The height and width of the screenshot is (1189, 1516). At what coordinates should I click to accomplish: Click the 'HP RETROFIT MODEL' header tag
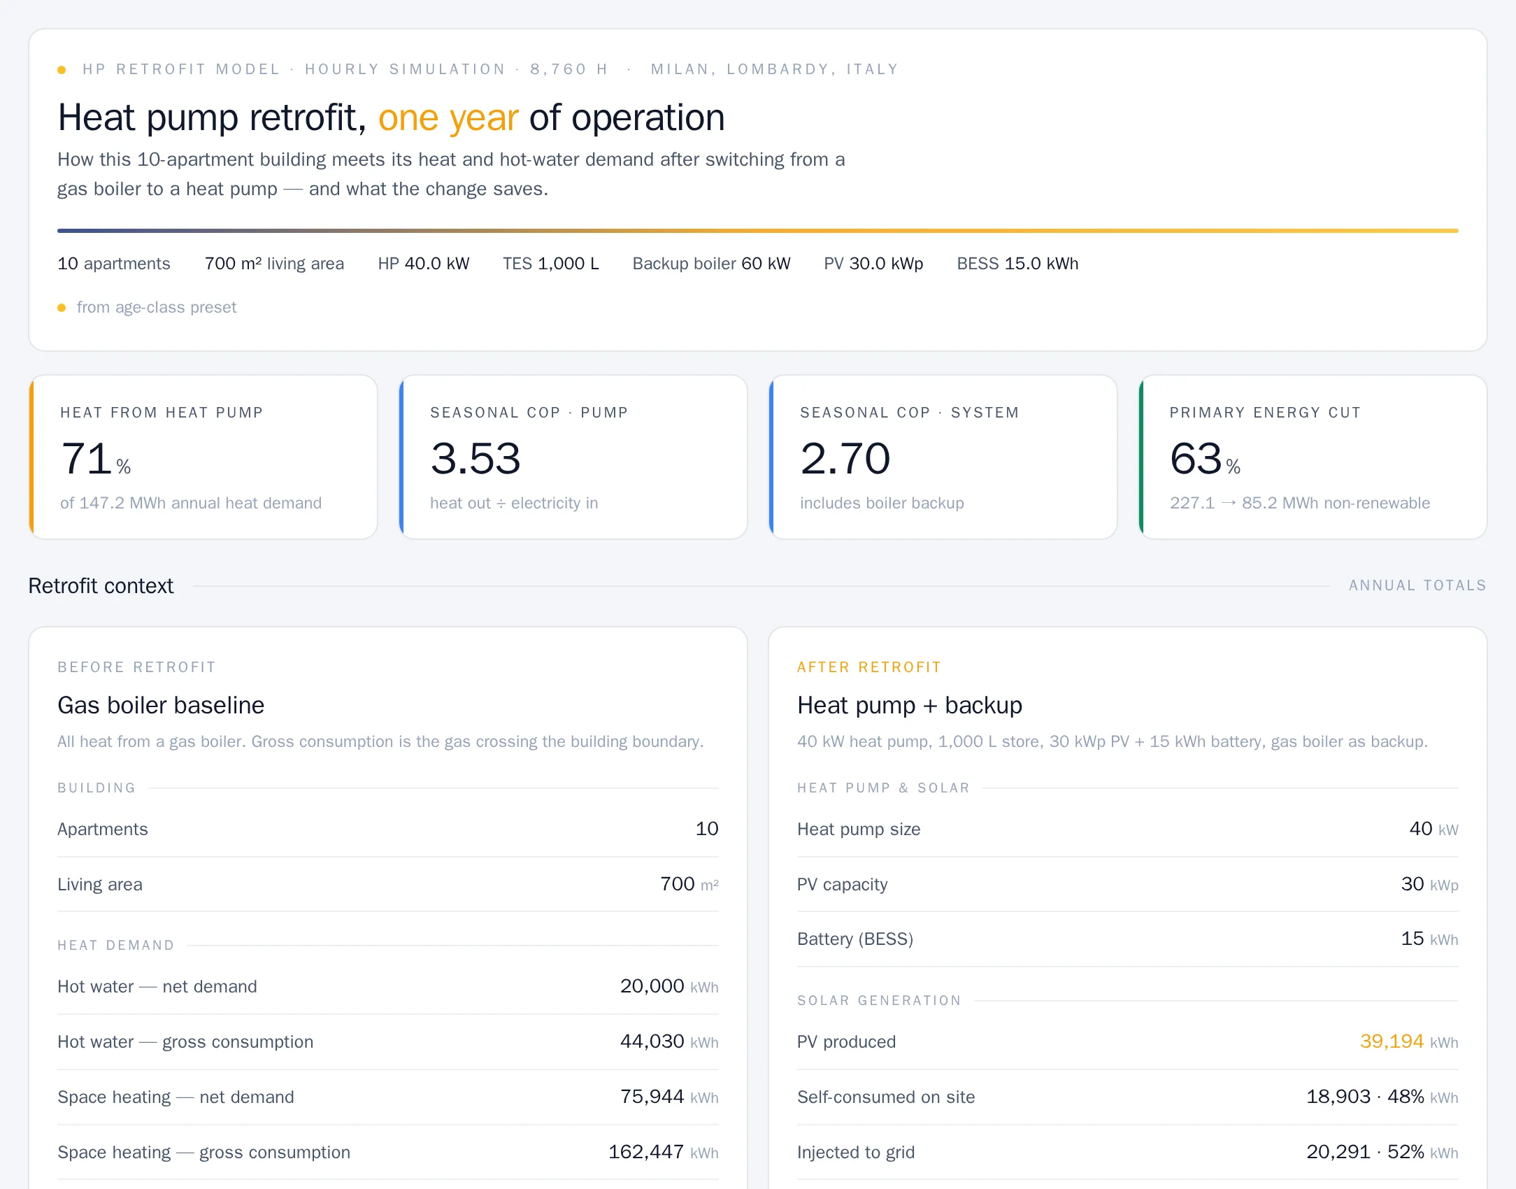coord(181,69)
